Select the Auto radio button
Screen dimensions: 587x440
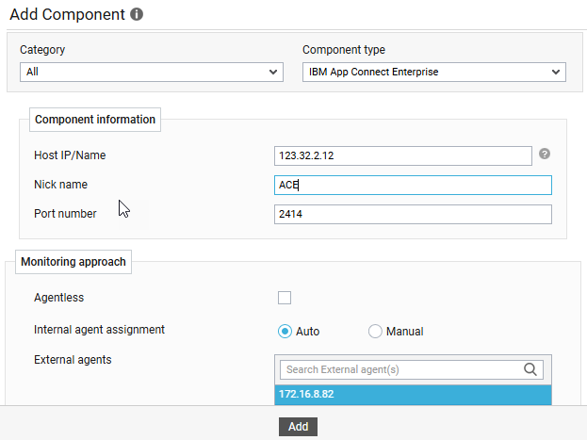point(285,331)
